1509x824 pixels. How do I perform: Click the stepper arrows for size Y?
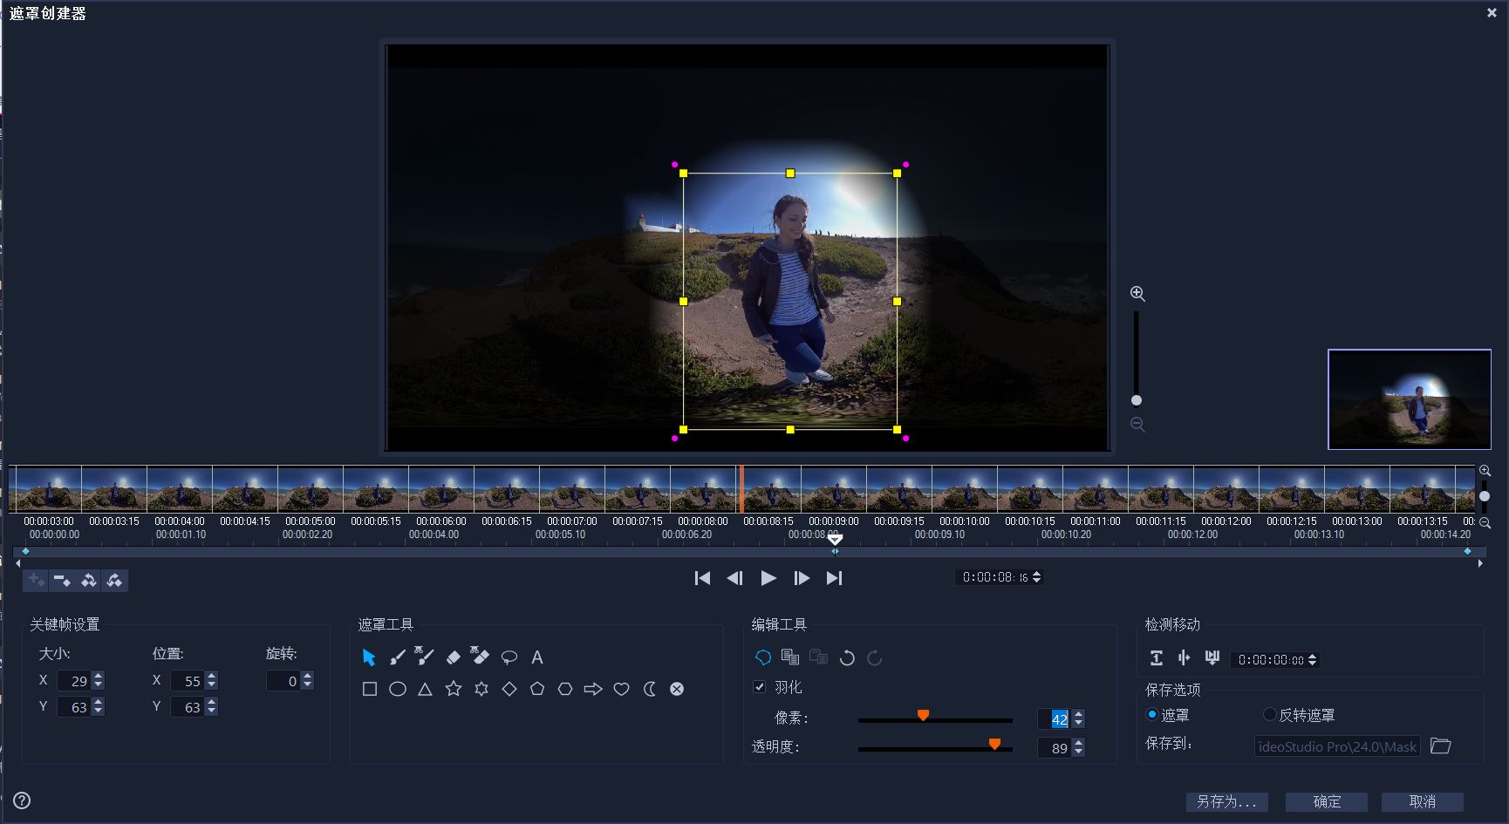[98, 706]
